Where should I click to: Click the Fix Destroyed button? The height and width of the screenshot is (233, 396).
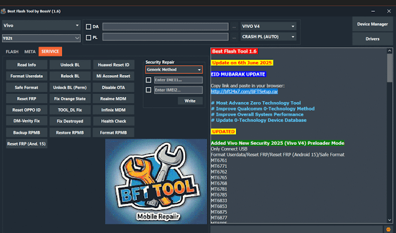70,121
